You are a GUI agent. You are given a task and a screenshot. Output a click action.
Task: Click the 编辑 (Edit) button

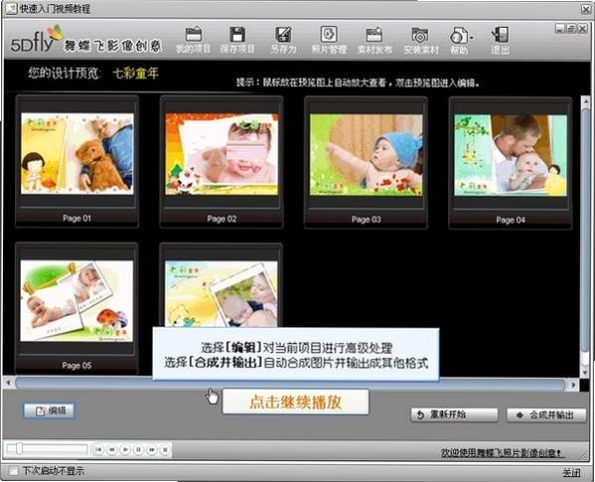point(50,411)
